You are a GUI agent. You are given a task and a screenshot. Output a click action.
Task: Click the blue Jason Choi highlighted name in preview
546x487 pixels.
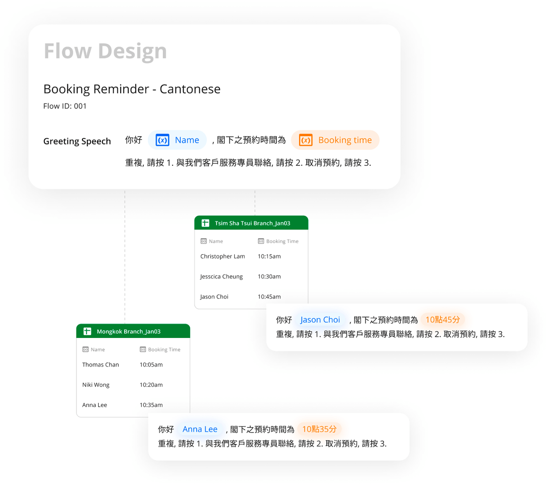click(x=320, y=320)
